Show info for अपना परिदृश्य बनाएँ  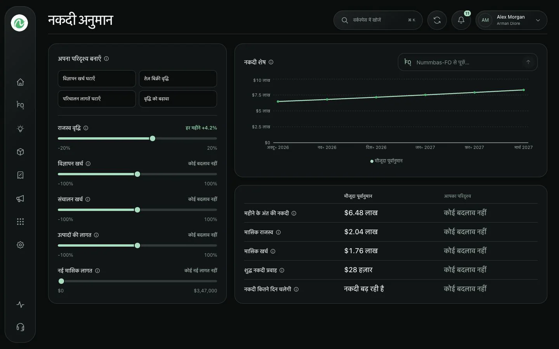coord(106,59)
